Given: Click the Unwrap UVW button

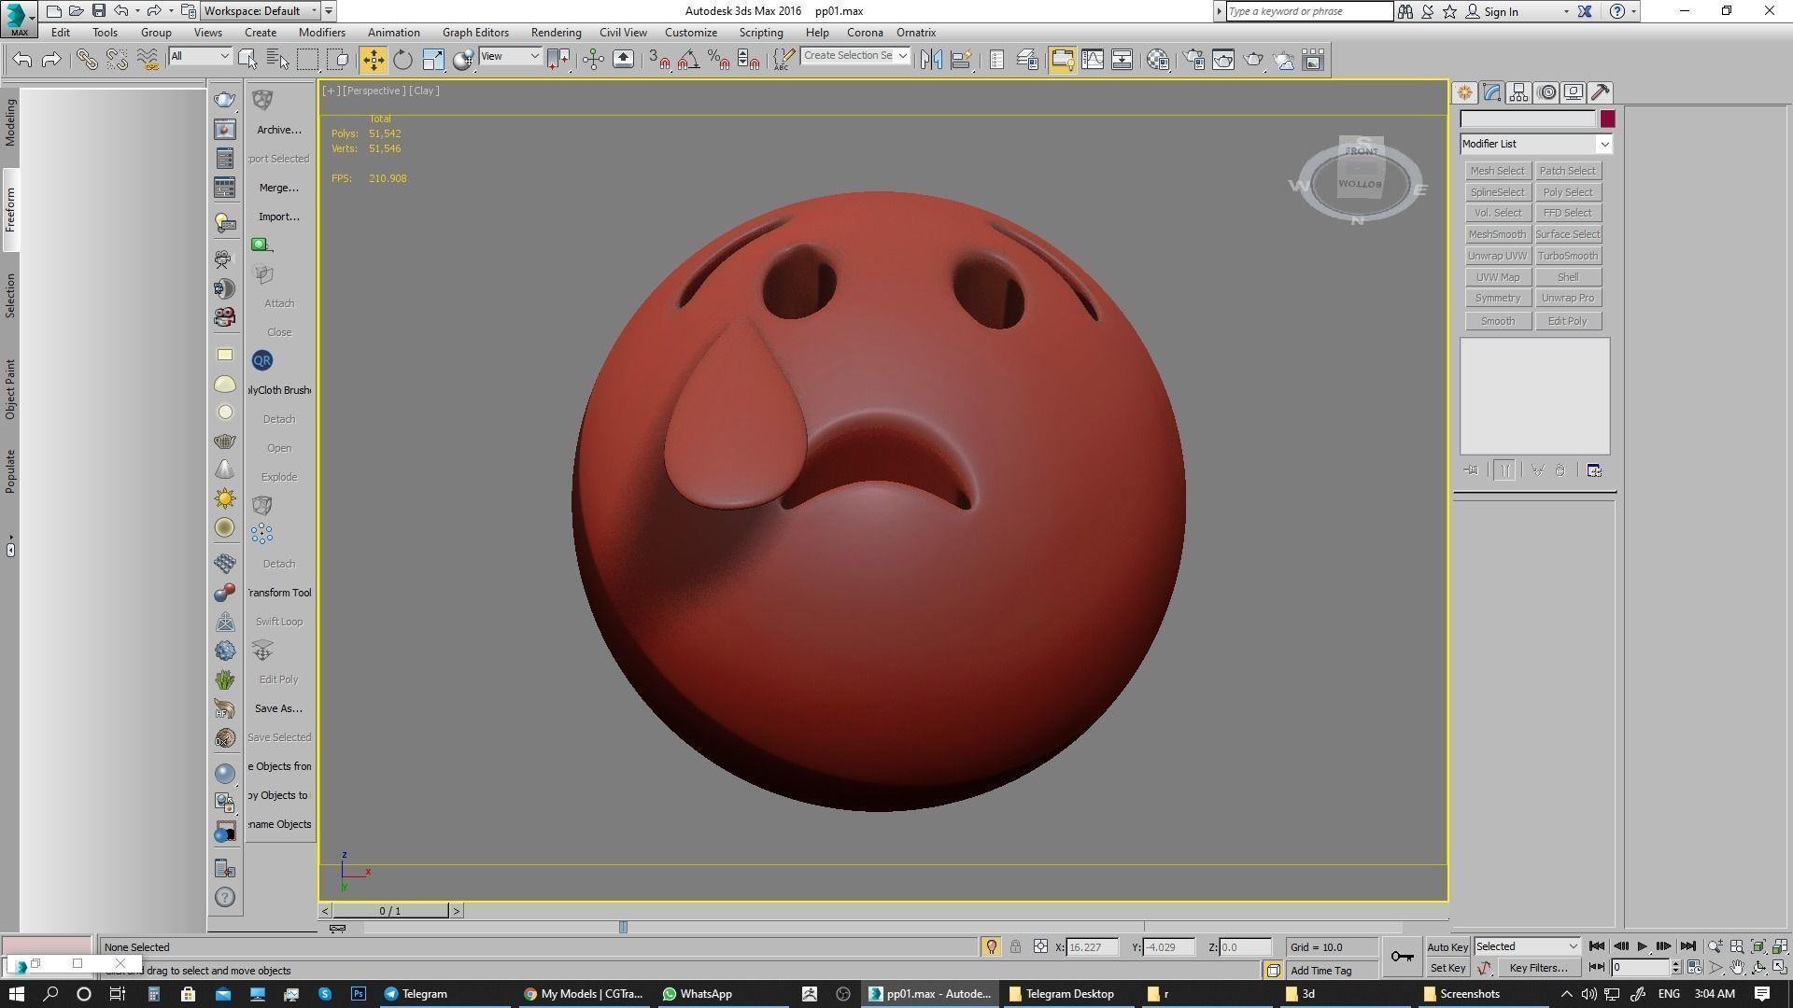Looking at the screenshot, I should [1497, 256].
